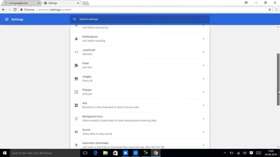This screenshot has height=157, width=280.
Task: Click the Images picture icon
Action: pos(76,78)
